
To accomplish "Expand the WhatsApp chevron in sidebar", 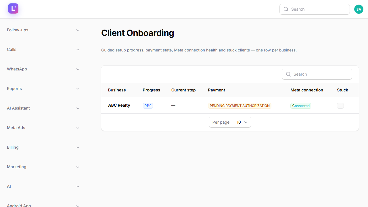I will pos(78,69).
